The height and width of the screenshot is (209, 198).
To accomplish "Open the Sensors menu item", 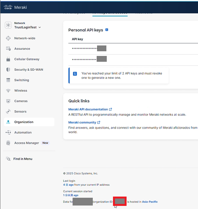I will (x=21, y=111).
